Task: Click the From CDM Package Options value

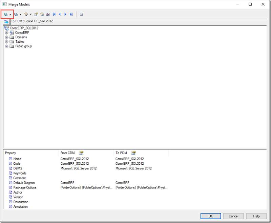Action: 86,187
